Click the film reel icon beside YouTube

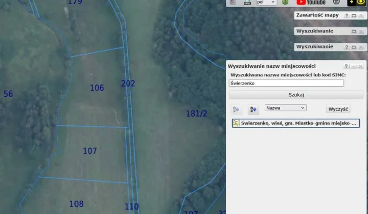point(336,3)
